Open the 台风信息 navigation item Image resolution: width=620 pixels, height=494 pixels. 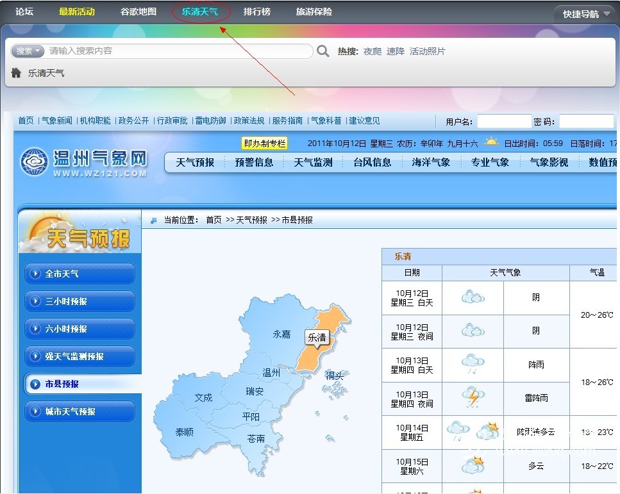372,163
